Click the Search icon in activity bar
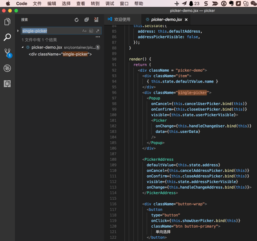The image size is (257, 241). click(7, 37)
